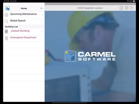The height and width of the screenshot is (104, 139).
Task: Tap the Wi-Fi indicator in status bar
Action: click(x=128, y=1)
